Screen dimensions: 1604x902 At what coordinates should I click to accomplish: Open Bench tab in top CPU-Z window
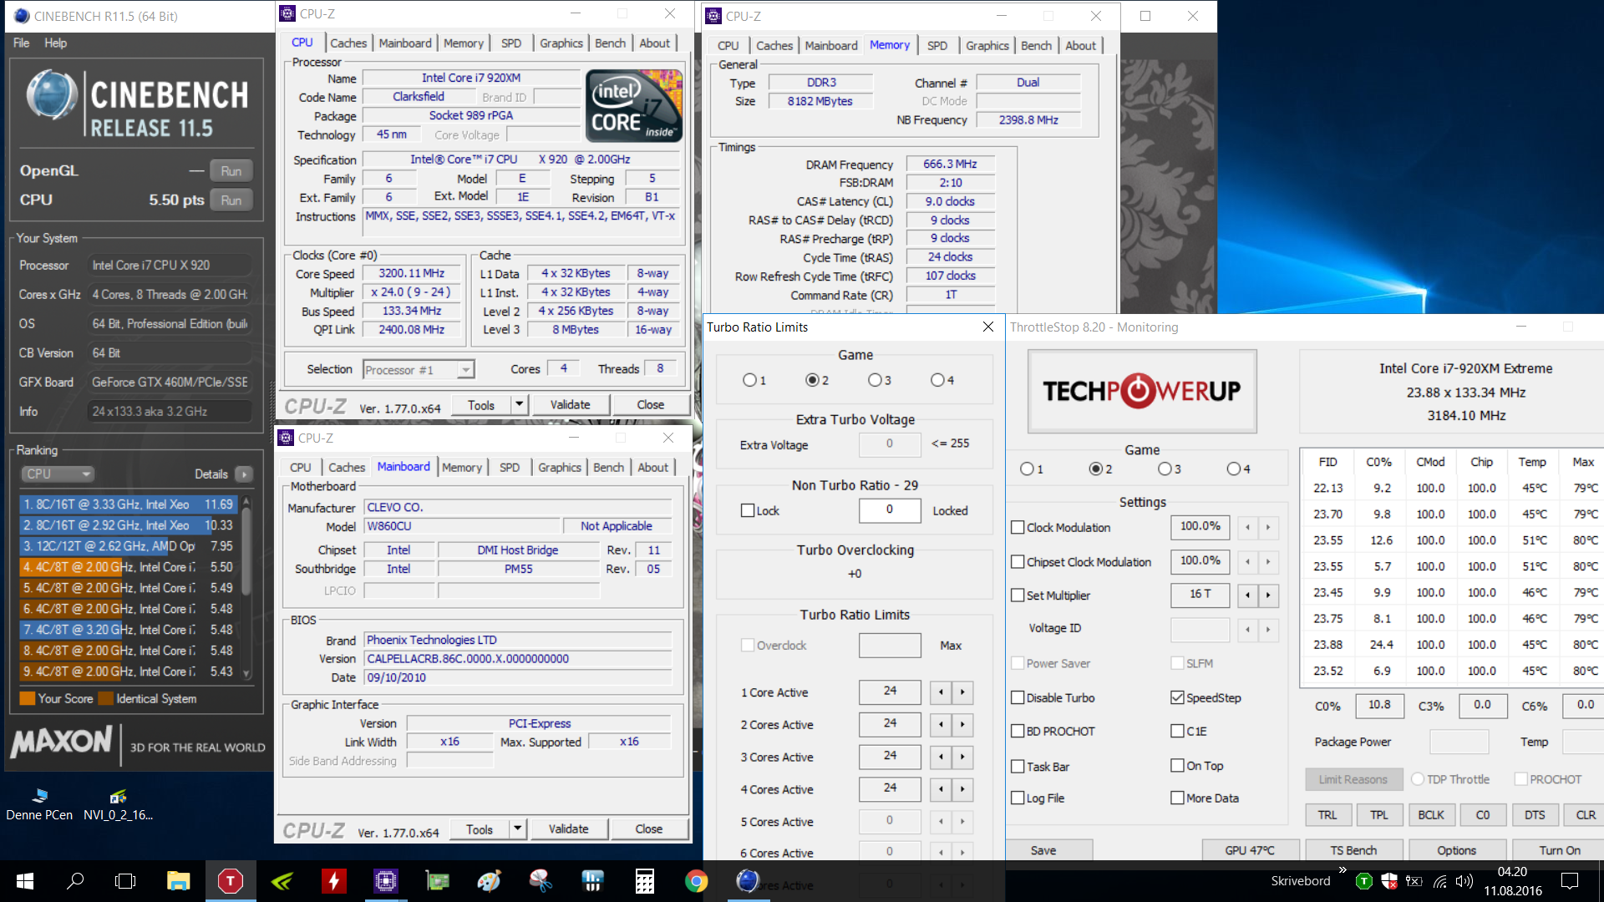(x=610, y=43)
